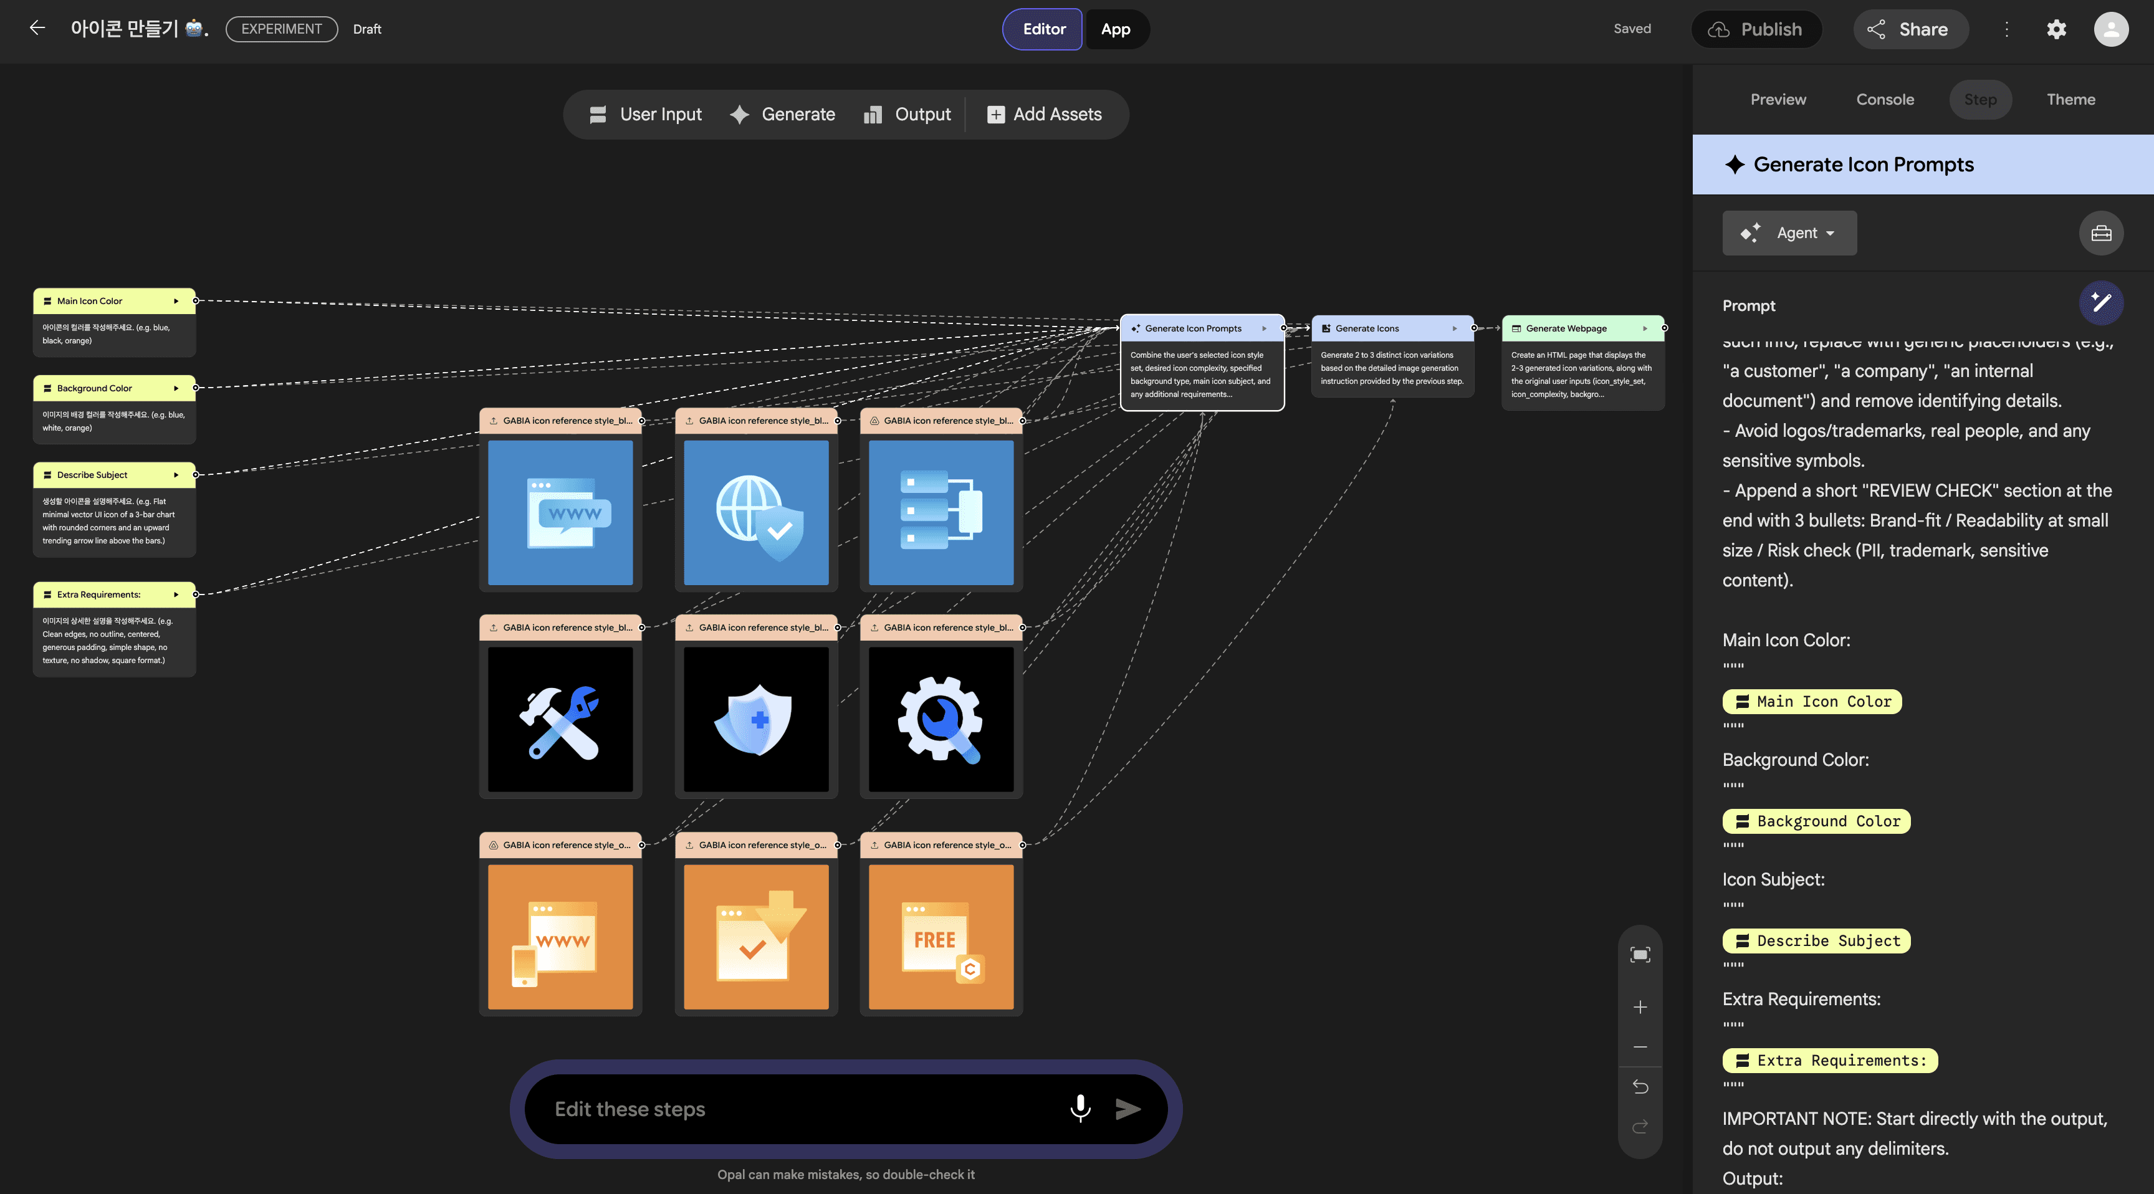Click the back arrow icon
The width and height of the screenshot is (2154, 1194).
(37, 29)
